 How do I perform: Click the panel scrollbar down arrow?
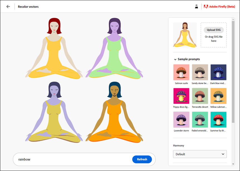point(233,164)
